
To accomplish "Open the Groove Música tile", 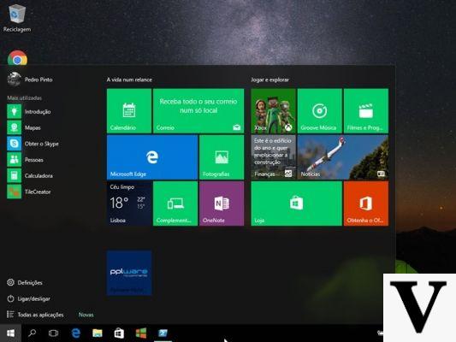I will tap(320, 110).
